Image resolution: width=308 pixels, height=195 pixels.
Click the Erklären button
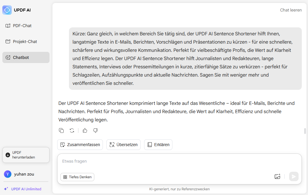(x=158, y=145)
